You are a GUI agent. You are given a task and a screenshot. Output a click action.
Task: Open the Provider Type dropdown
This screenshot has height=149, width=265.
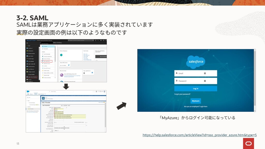point(61,108)
